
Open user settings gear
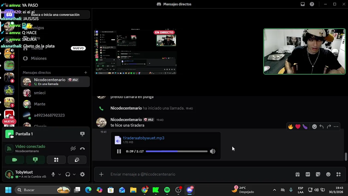pyautogui.click(x=82, y=174)
